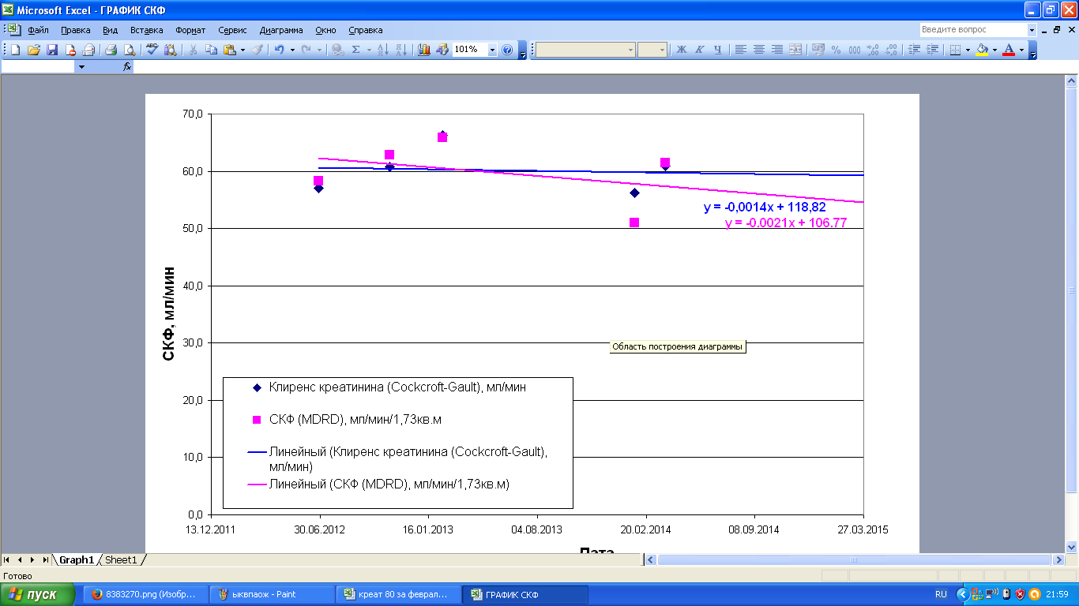Image resolution: width=1079 pixels, height=606 pixels.
Task: Expand the zoom percentage dropdown
Action: pos(492,50)
